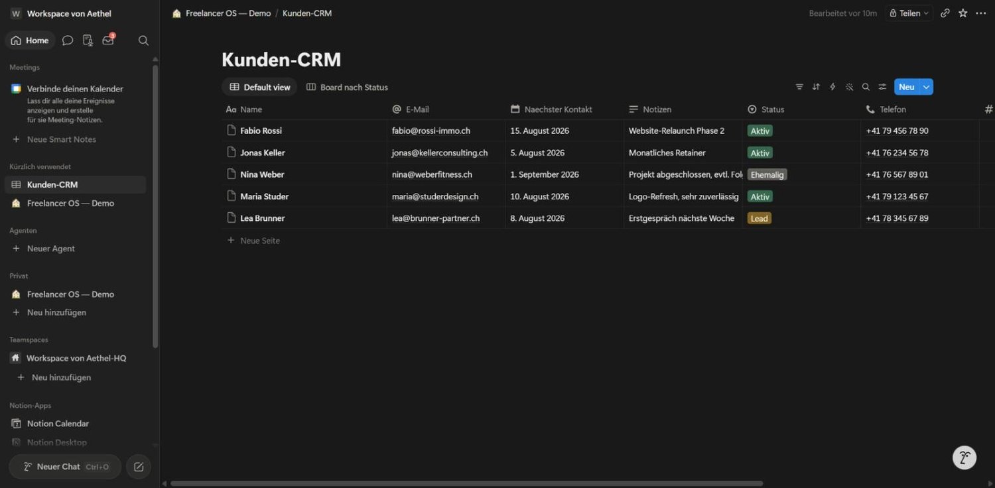Click the Lead status tag for Lea Brunner
This screenshot has height=488, width=995.
(x=760, y=218)
